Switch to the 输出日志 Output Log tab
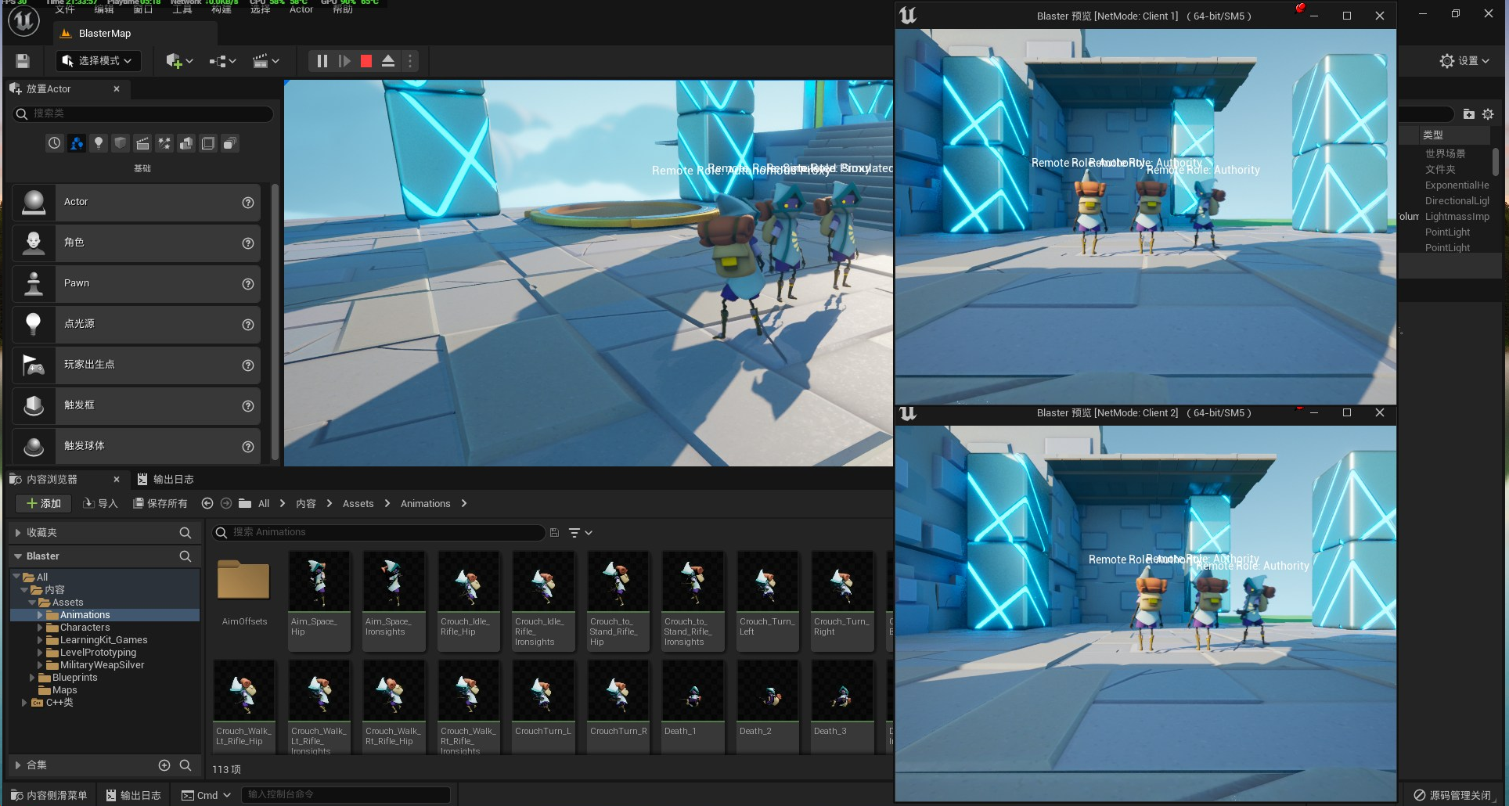Viewport: 1509px width, 806px height. click(165, 479)
